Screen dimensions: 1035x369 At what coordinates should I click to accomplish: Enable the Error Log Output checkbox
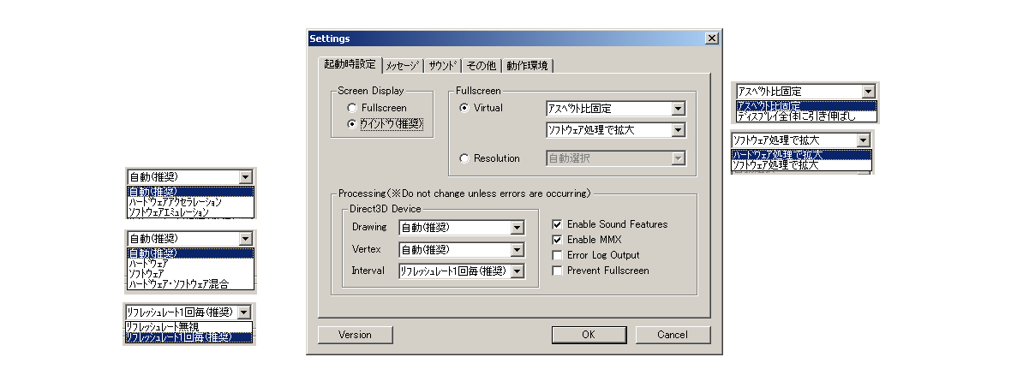pos(558,255)
